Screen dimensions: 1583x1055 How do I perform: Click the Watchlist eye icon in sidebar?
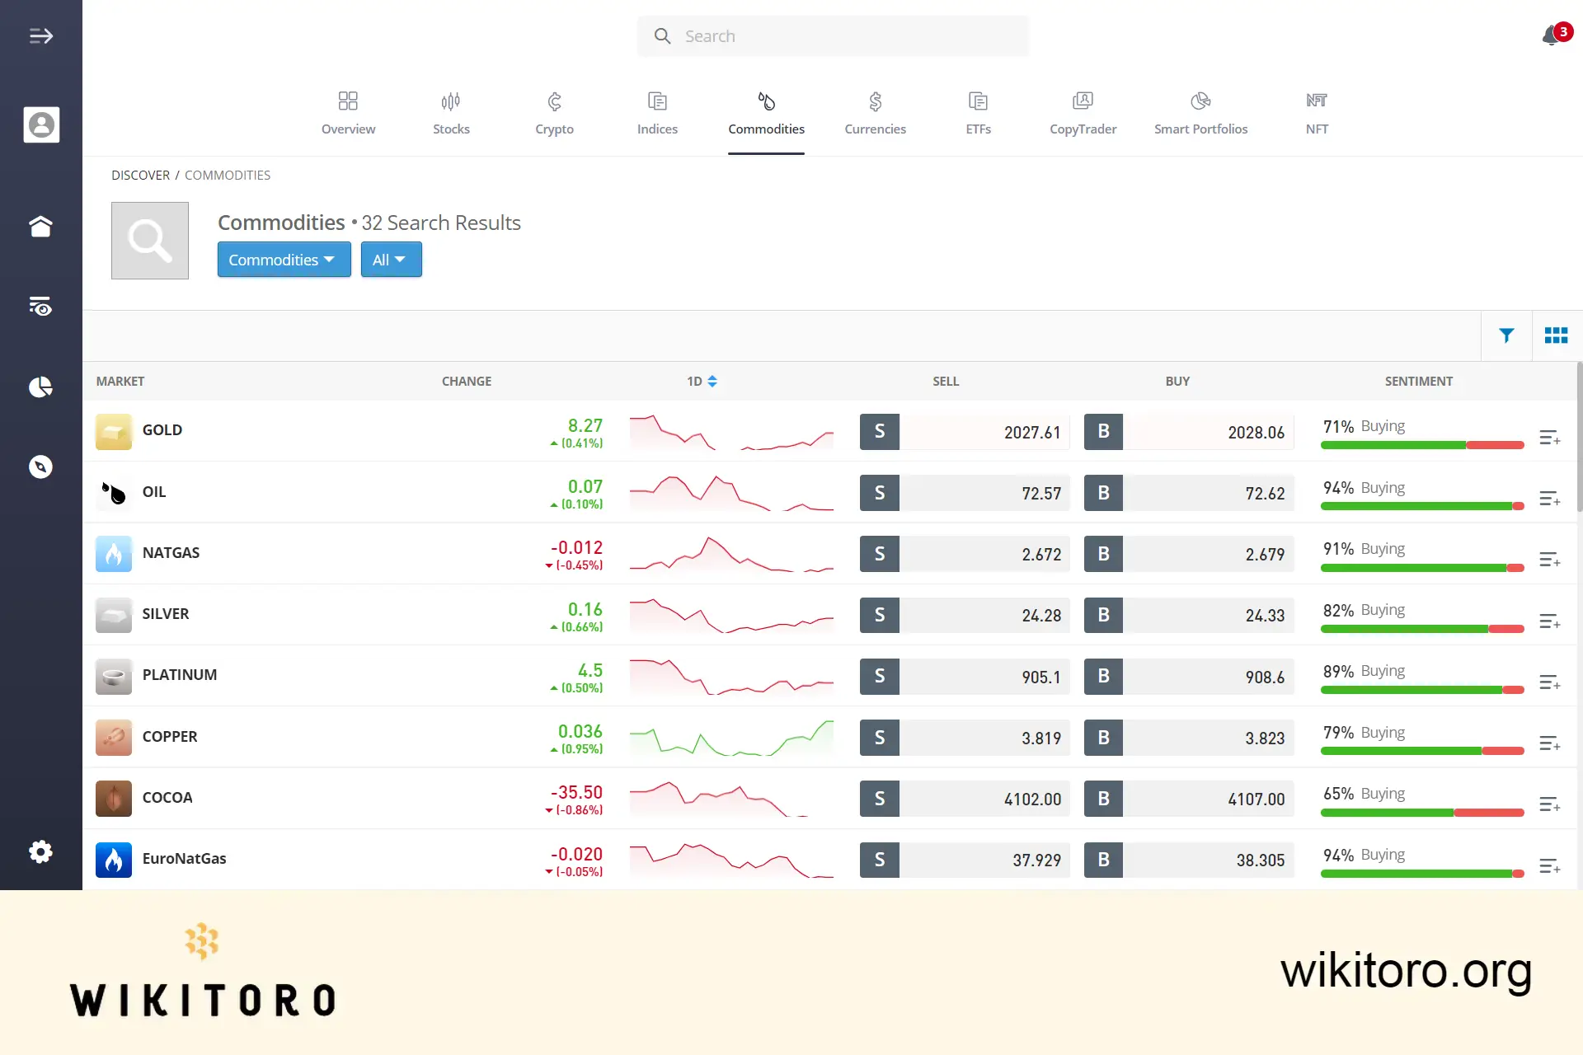coord(41,306)
